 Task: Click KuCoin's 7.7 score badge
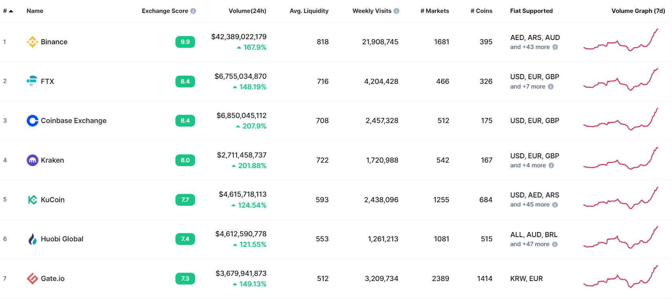(x=185, y=200)
